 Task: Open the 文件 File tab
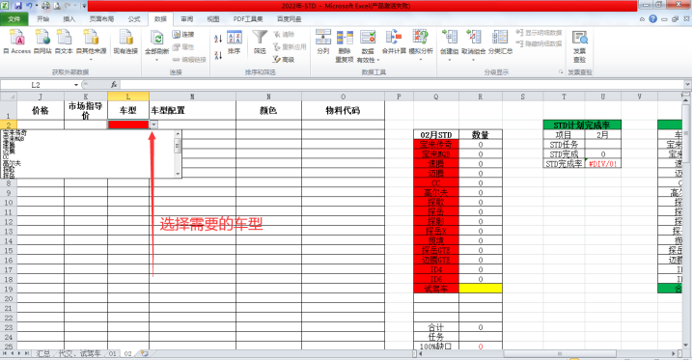14,19
